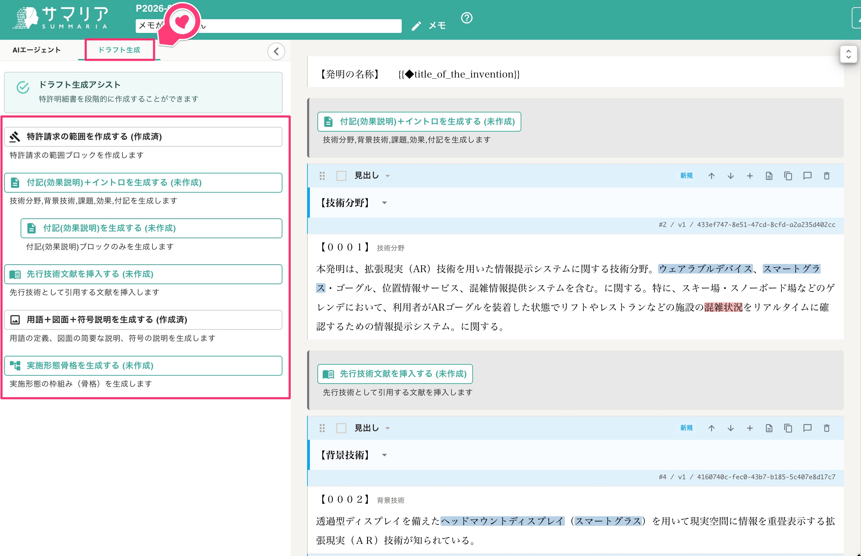Move 背景技術 block up with arrow

(x=711, y=428)
